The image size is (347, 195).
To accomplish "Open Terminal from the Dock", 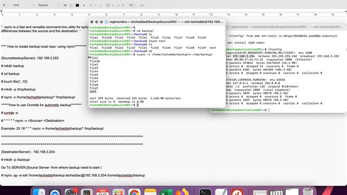I will [205, 192].
